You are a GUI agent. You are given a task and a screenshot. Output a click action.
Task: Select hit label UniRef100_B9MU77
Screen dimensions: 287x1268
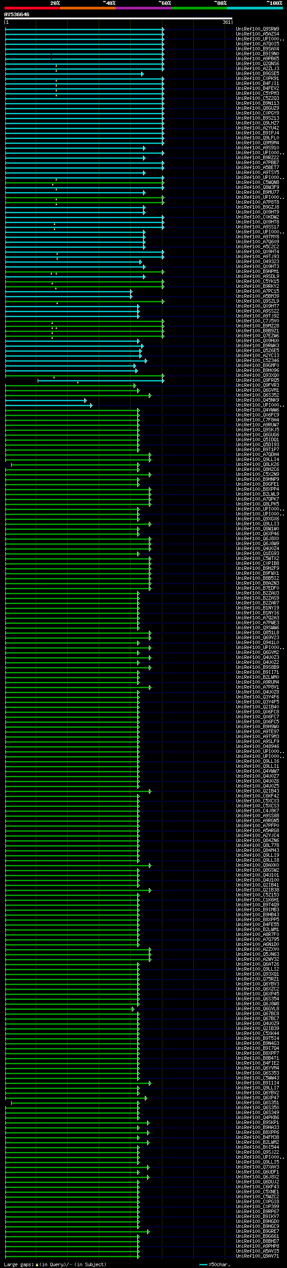tap(257, 192)
